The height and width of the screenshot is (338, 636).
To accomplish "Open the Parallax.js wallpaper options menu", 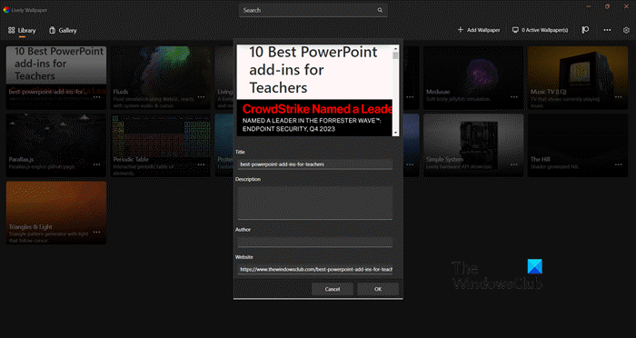I will pyautogui.click(x=97, y=164).
